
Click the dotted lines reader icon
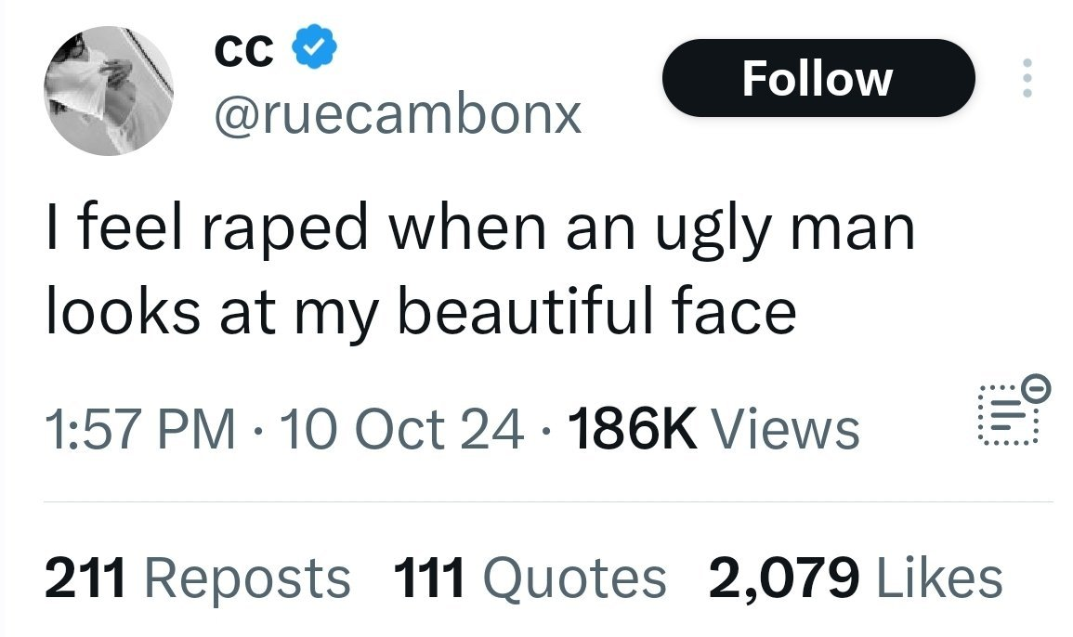(x=1005, y=415)
